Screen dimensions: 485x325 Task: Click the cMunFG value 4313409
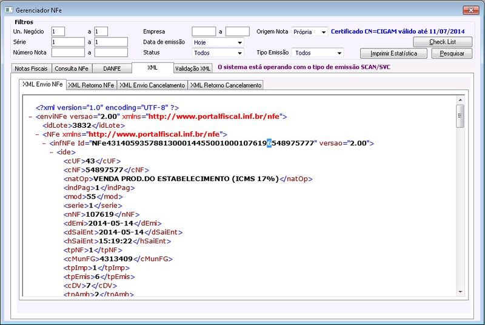[x=116, y=259]
